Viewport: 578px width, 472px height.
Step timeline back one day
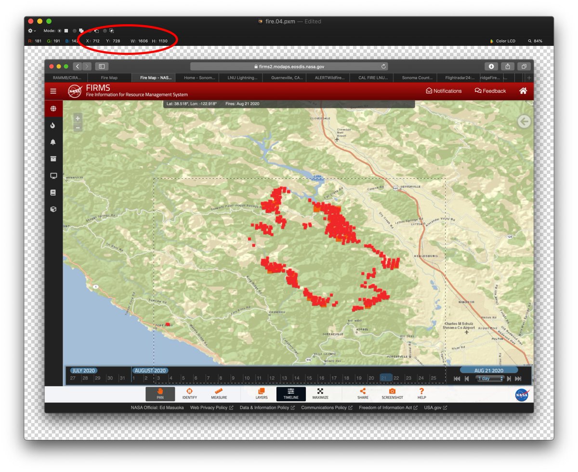467,379
